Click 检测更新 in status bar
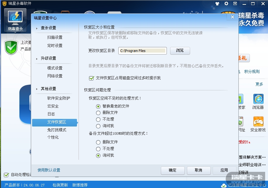The width and height of the screenshot is (268, 188). tap(60, 185)
